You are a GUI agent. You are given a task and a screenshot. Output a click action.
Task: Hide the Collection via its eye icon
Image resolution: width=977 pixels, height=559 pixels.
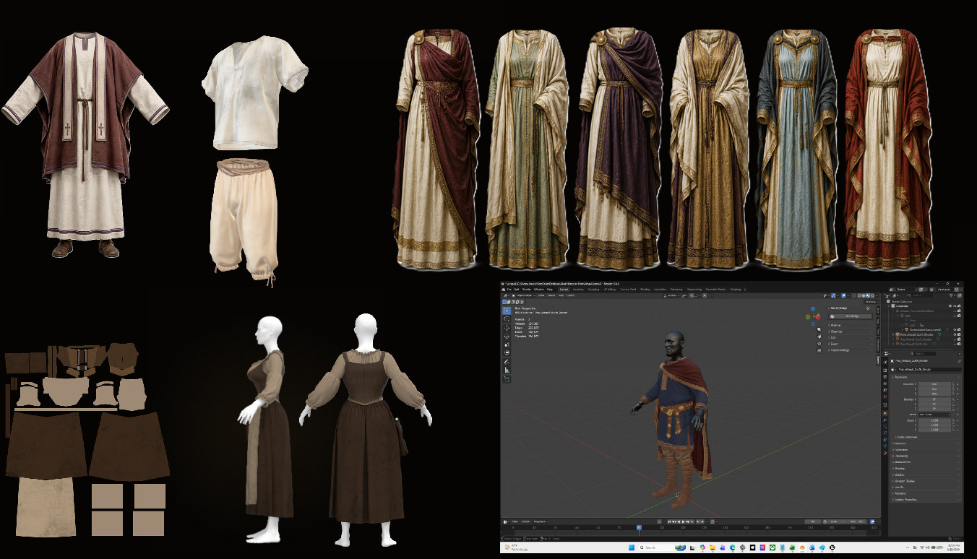(955, 306)
